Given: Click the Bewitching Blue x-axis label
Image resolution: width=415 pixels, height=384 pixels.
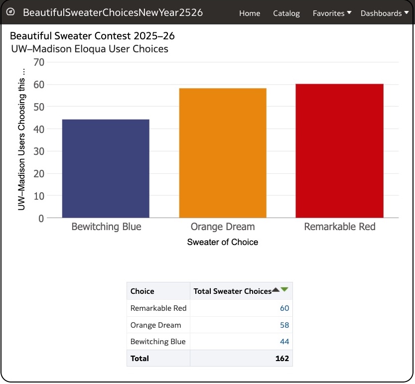Looking at the screenshot, I should [106, 227].
